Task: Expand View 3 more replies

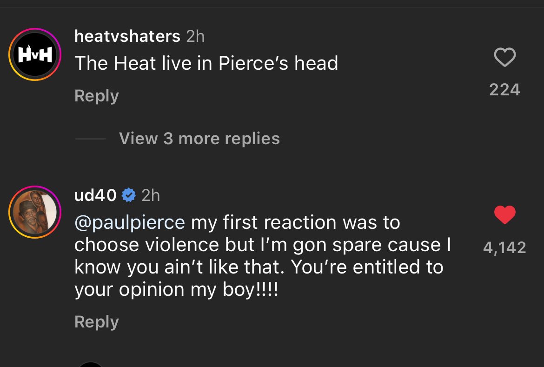Action: tap(199, 139)
